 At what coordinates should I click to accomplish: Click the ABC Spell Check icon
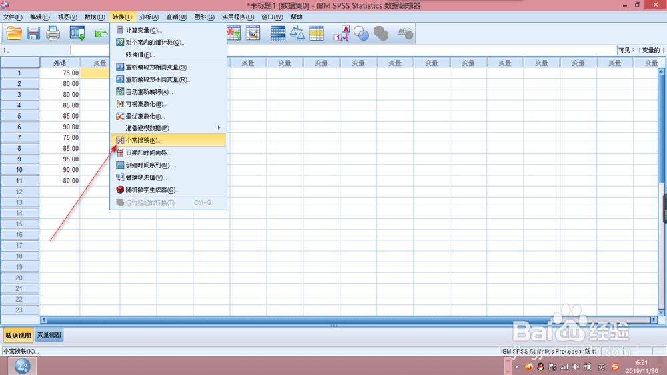pyautogui.click(x=405, y=33)
